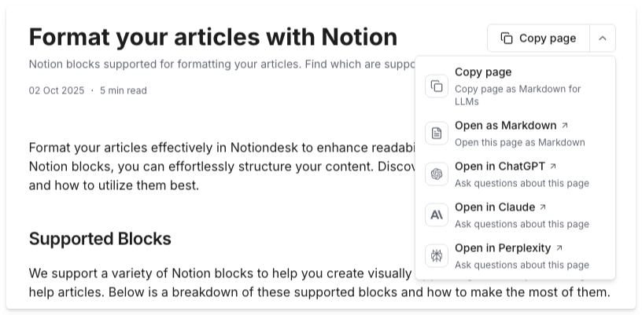Click the Supported Blocks heading
This screenshot has height=315, width=642.
pyautogui.click(x=100, y=238)
